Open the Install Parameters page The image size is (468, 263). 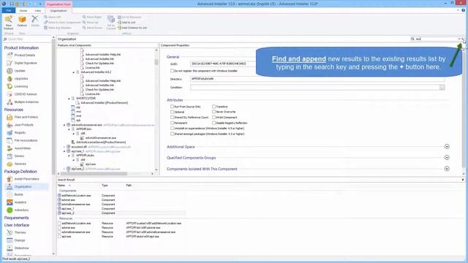pos(23,179)
